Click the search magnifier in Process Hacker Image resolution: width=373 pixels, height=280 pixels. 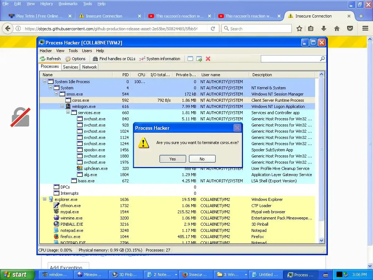pos(322,59)
